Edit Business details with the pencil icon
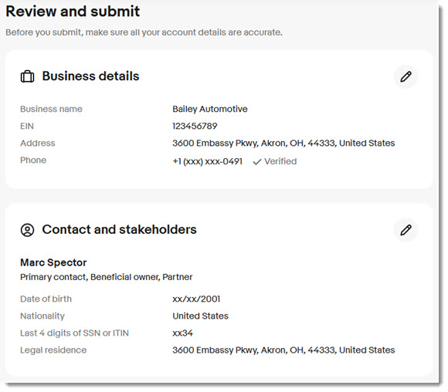 [x=406, y=76]
